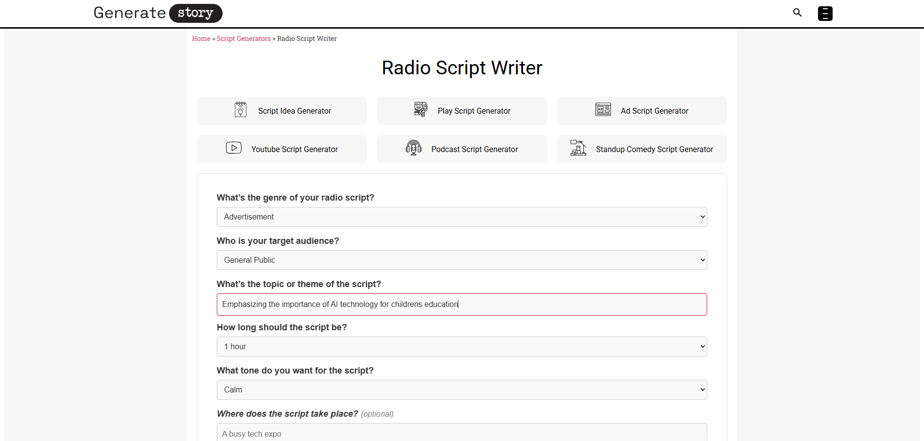Click the Play Script Generator masks icon
This screenshot has height=441, width=924.
(x=420, y=109)
